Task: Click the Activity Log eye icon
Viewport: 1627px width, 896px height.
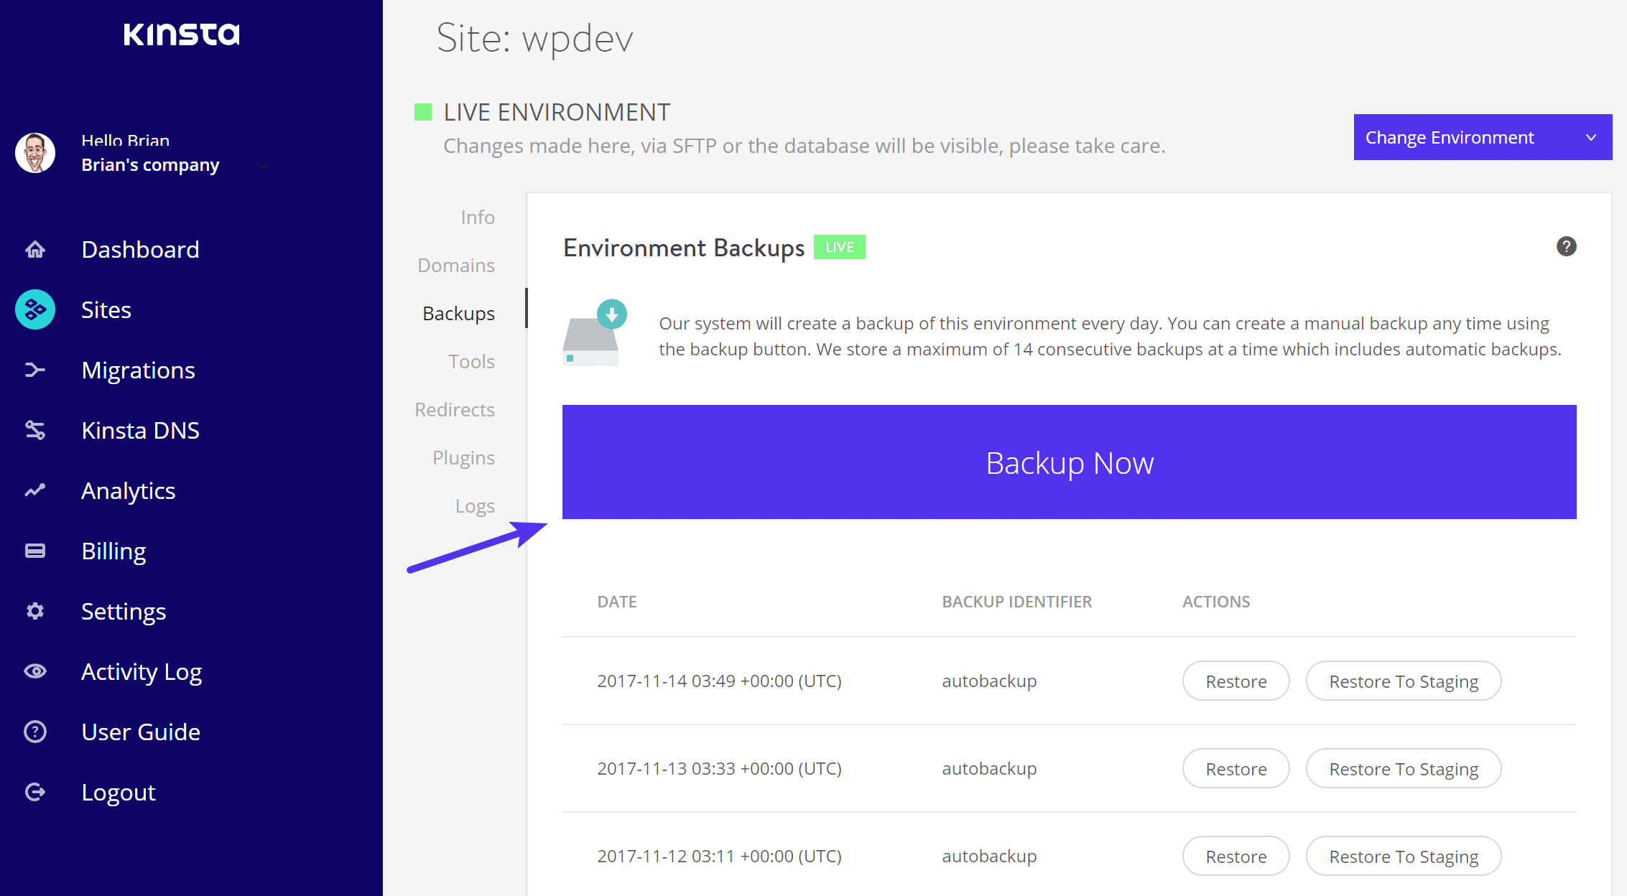Action: (35, 671)
